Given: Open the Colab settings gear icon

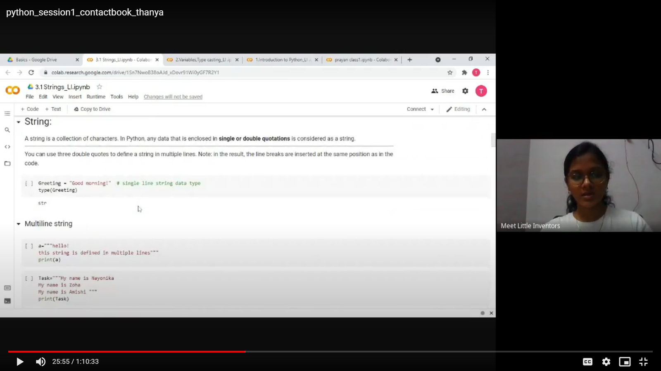Looking at the screenshot, I should (465, 91).
